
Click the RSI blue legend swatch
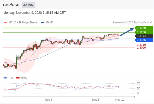pyautogui.click(x=5, y=78)
